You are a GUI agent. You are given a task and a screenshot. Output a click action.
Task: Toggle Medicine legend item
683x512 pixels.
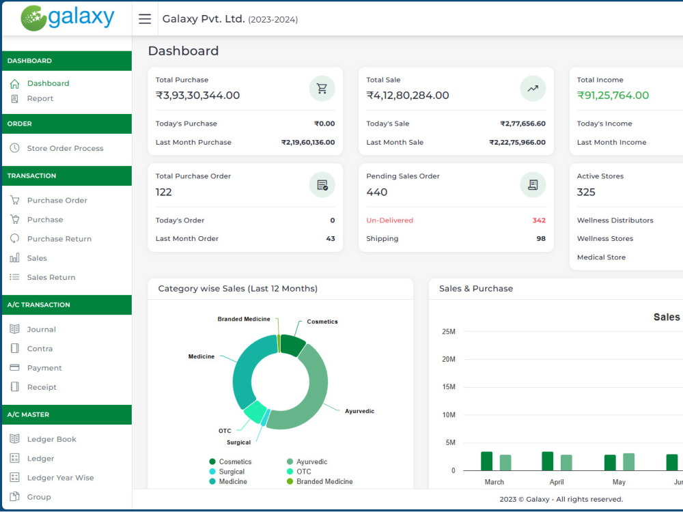[x=228, y=481]
